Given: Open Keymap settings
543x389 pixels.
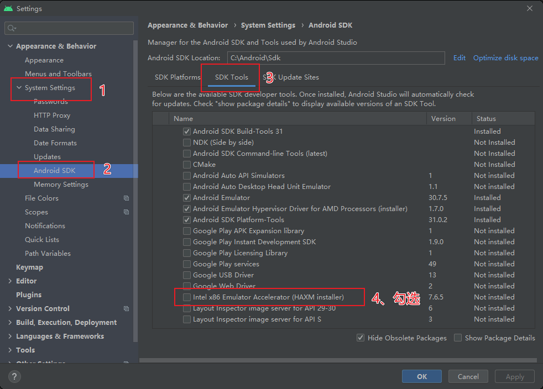Looking at the screenshot, I should 29,267.
